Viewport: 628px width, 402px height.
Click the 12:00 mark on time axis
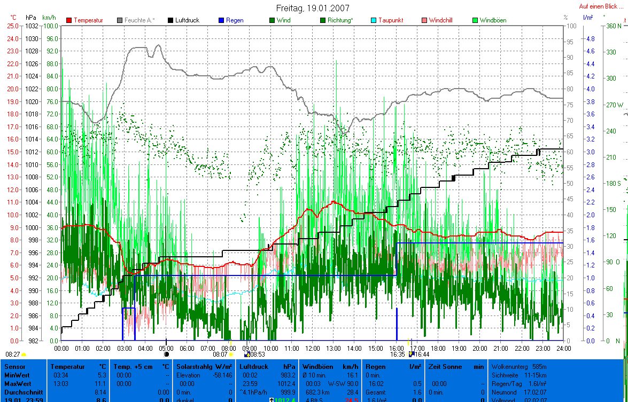coord(312,348)
